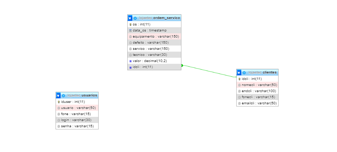The width and height of the screenshot is (337, 152).
Task: Select the 'endcli : varchar(100)' row
Action: (x=257, y=91)
